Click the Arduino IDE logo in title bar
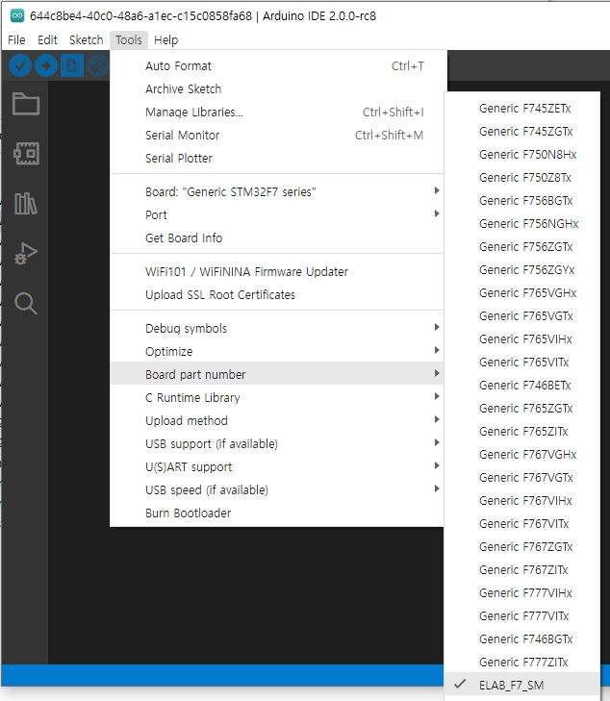The height and width of the screenshot is (701, 610). pyautogui.click(x=17, y=16)
